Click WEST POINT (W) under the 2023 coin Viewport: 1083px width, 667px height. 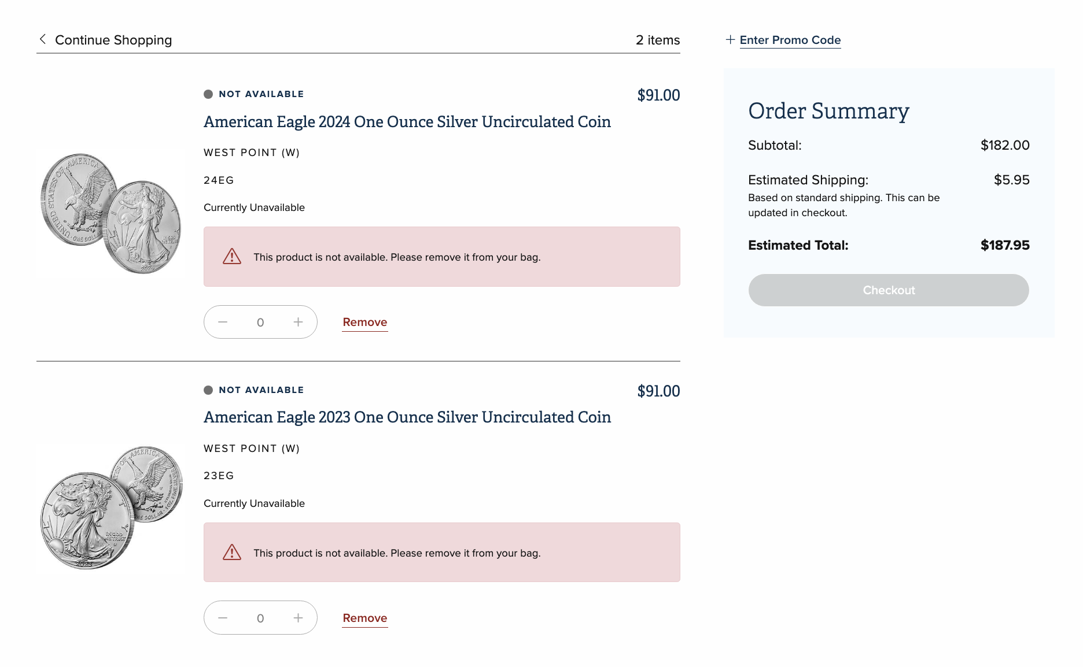pos(252,449)
